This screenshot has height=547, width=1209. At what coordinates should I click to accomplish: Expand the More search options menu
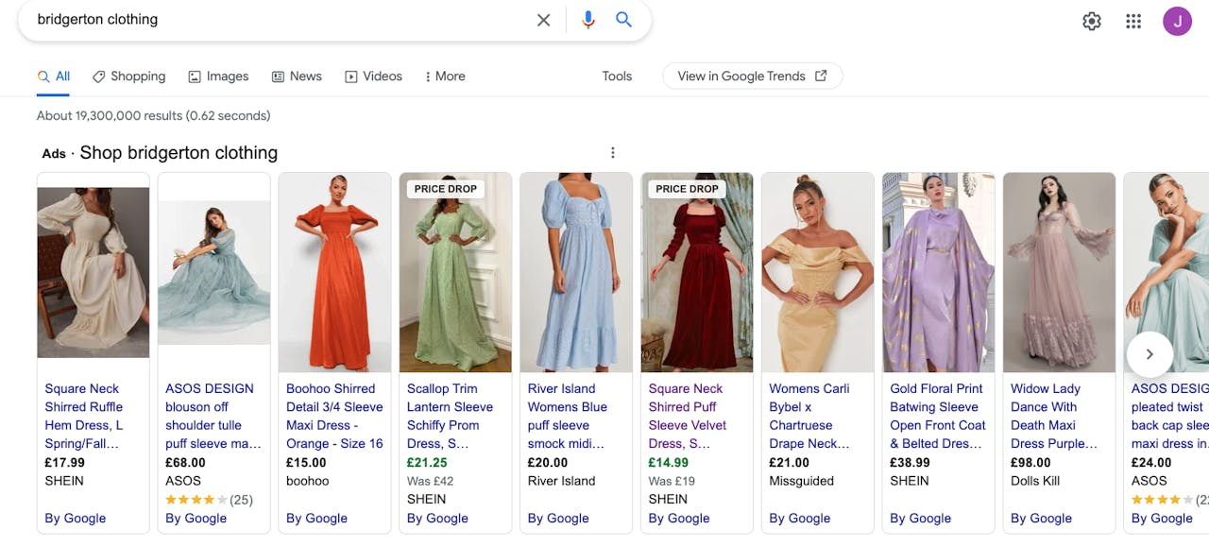click(445, 77)
